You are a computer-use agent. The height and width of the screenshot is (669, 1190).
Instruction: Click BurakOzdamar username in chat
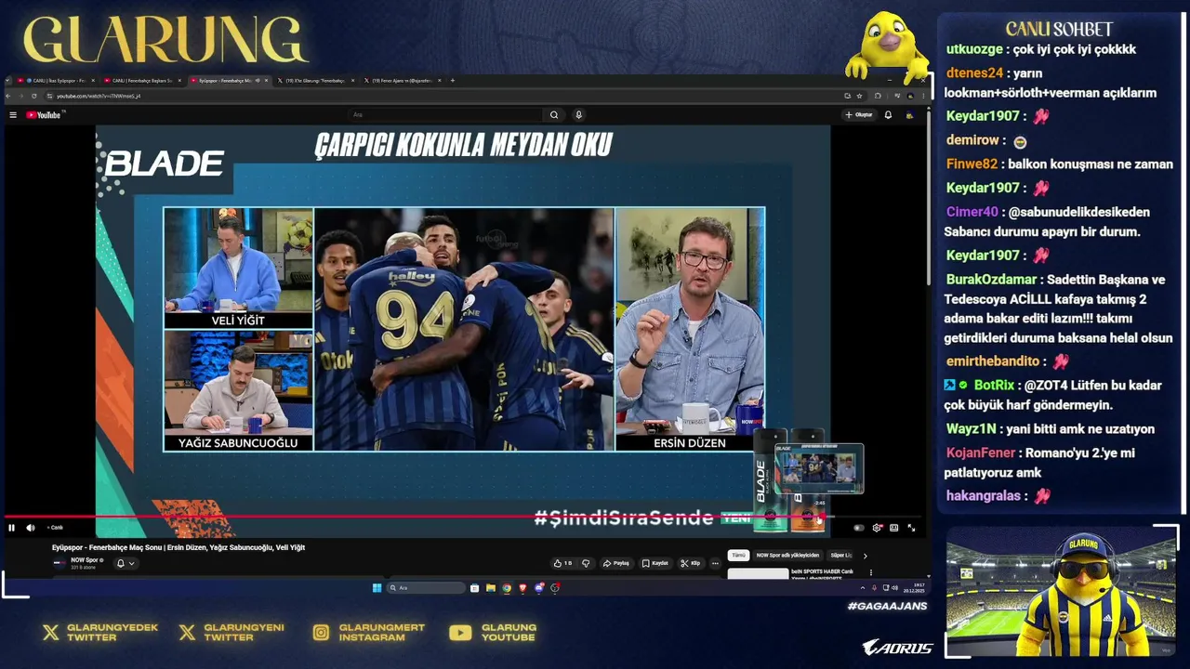pyautogui.click(x=991, y=280)
